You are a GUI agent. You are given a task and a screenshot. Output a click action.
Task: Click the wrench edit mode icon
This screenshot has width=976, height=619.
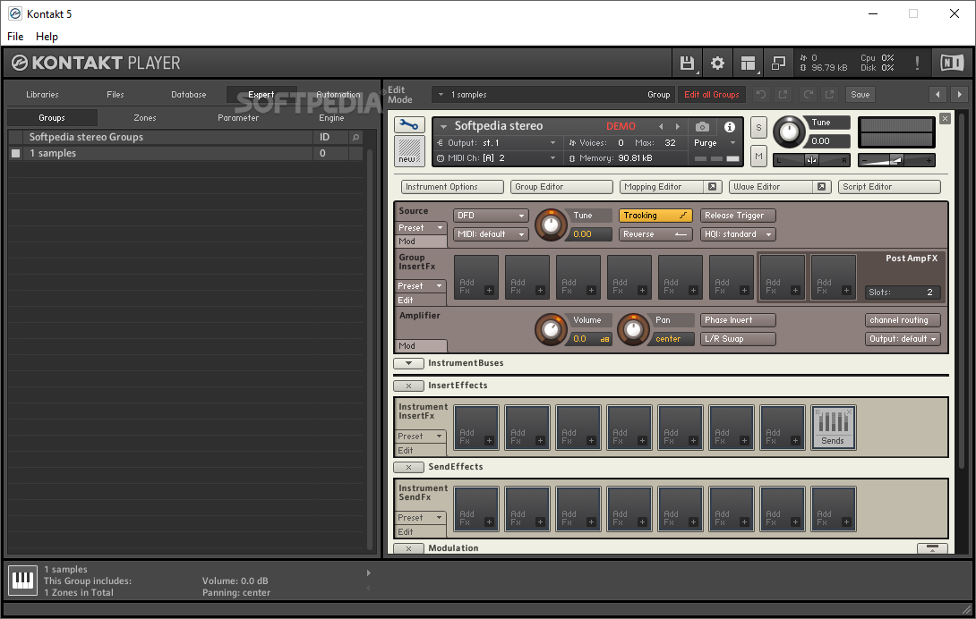(409, 125)
